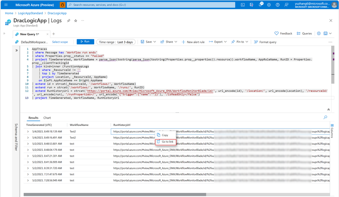Expand the chevron next to book icon
Viewport: 339px width, 197px height.
[330, 33]
